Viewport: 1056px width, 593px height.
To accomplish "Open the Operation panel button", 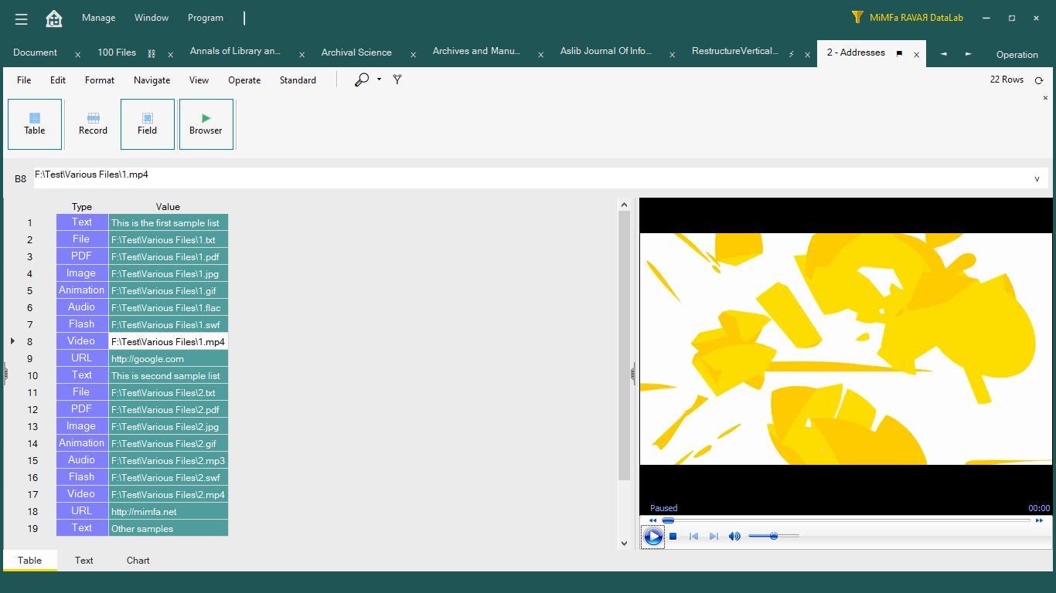I will (x=1017, y=54).
